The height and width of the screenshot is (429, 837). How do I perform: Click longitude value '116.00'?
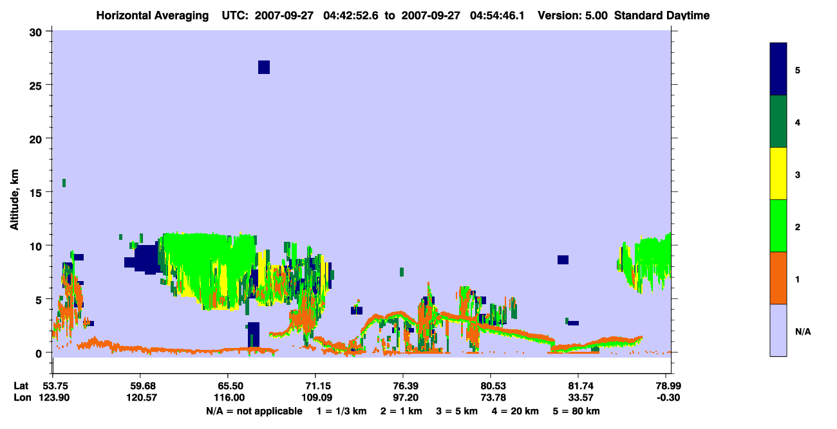point(228,397)
